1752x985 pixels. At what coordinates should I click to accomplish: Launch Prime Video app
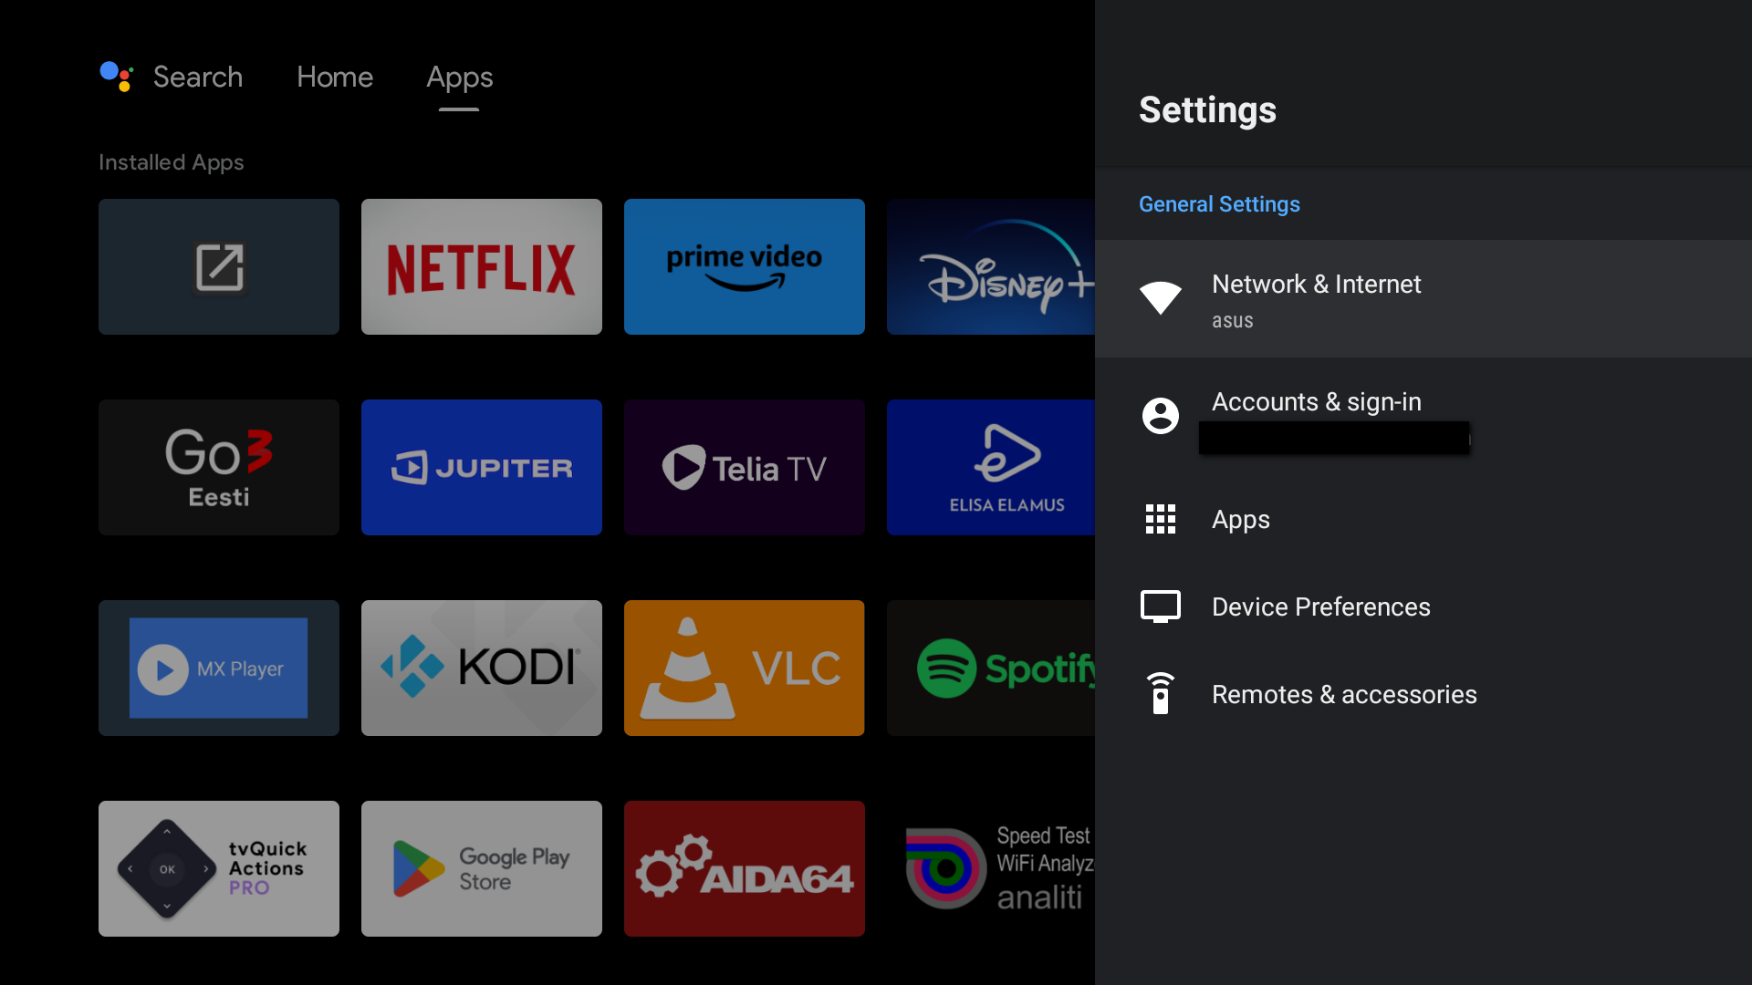point(745,266)
